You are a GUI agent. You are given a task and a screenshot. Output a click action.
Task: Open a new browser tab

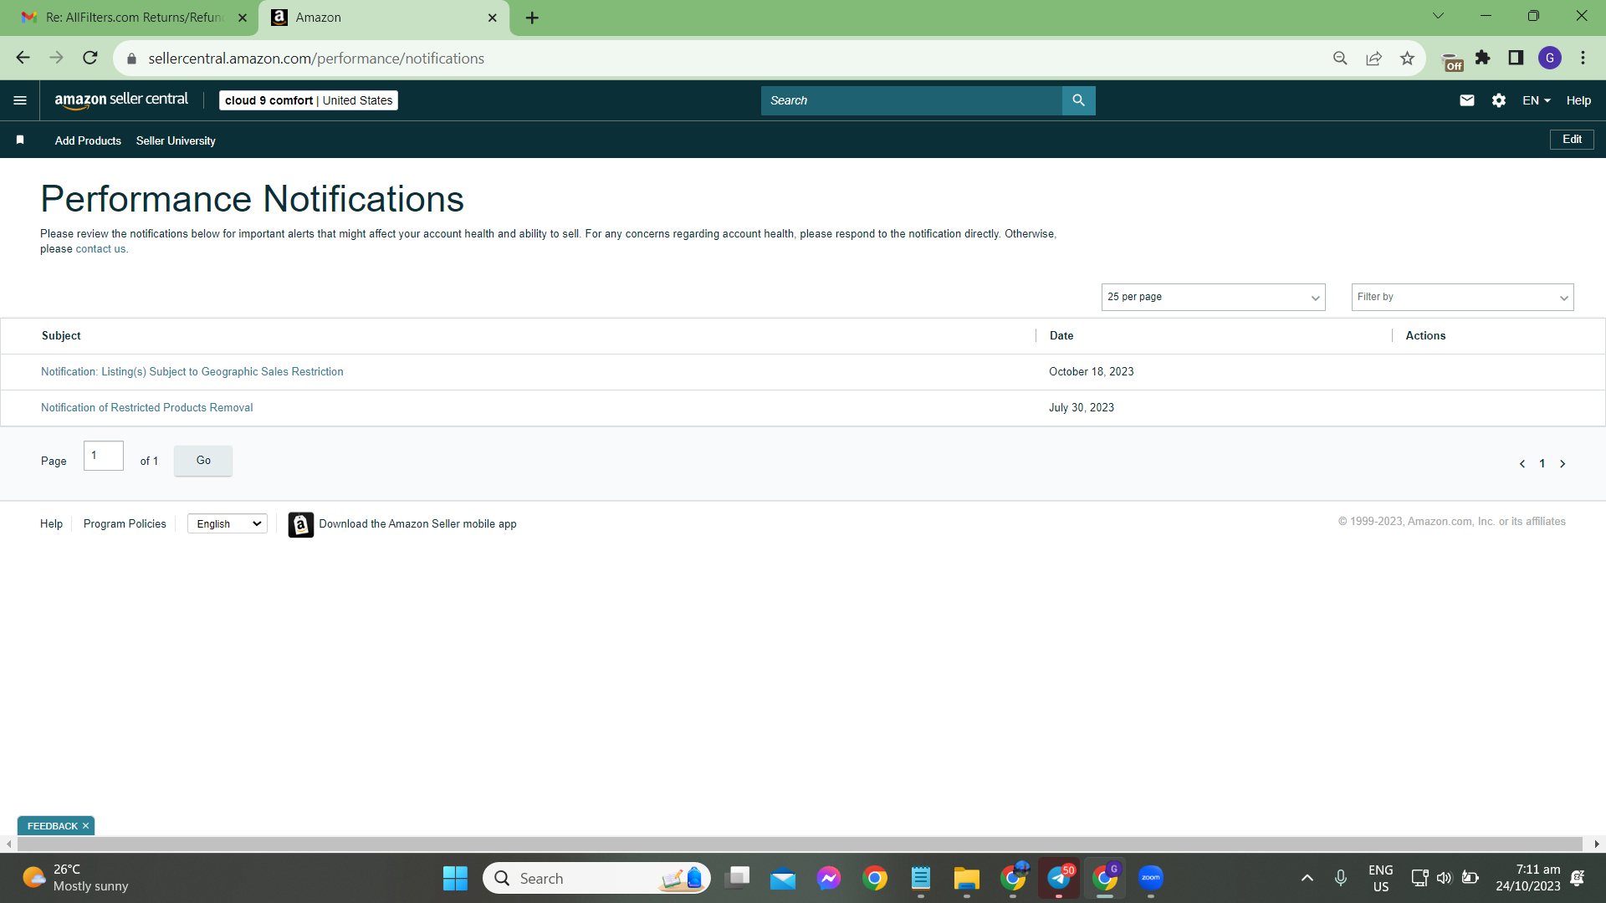[532, 18]
